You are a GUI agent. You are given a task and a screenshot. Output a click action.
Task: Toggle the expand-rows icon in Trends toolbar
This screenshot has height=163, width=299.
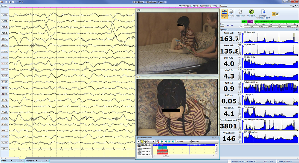(x=274, y=14)
